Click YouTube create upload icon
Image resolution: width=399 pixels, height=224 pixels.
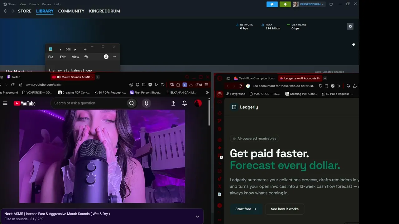coord(173,103)
